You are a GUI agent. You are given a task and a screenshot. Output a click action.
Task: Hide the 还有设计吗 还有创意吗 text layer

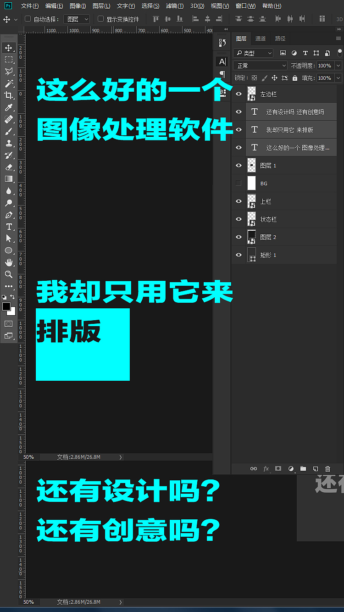point(238,112)
